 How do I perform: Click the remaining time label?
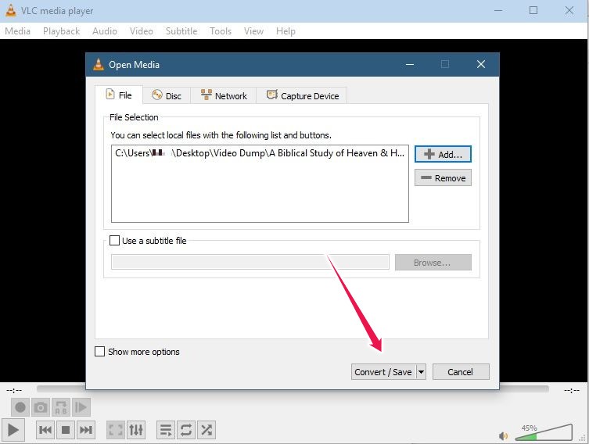pyautogui.click(x=572, y=390)
